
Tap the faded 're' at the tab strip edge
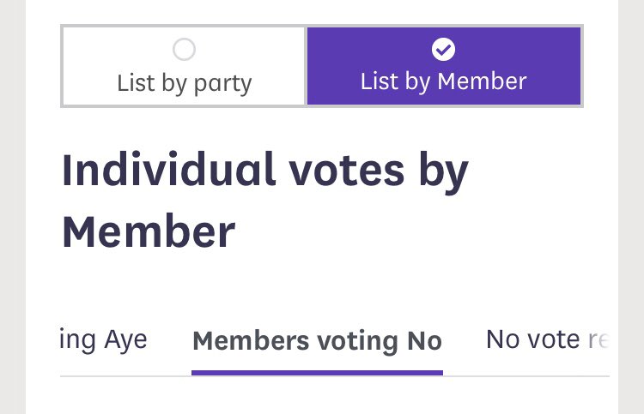(598, 340)
